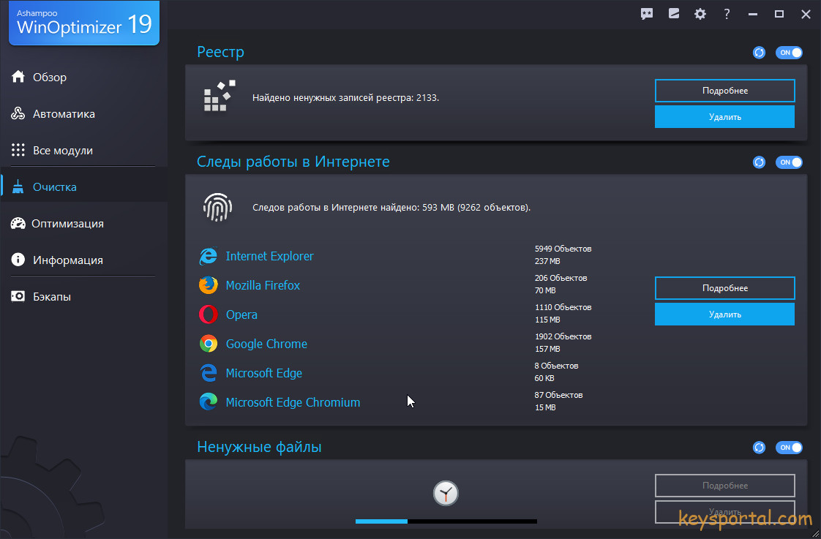Click the help question mark icon
821x539 pixels.
click(x=727, y=14)
